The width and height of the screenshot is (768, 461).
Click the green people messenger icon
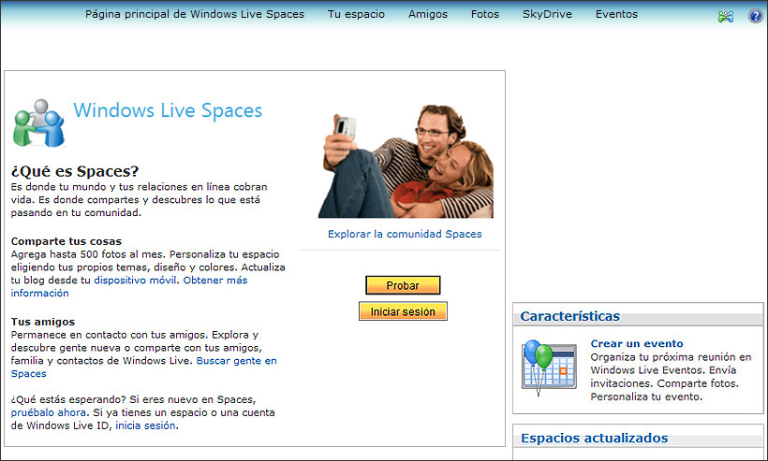[x=726, y=17]
